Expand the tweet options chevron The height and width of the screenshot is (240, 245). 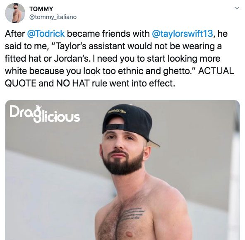click(x=237, y=8)
